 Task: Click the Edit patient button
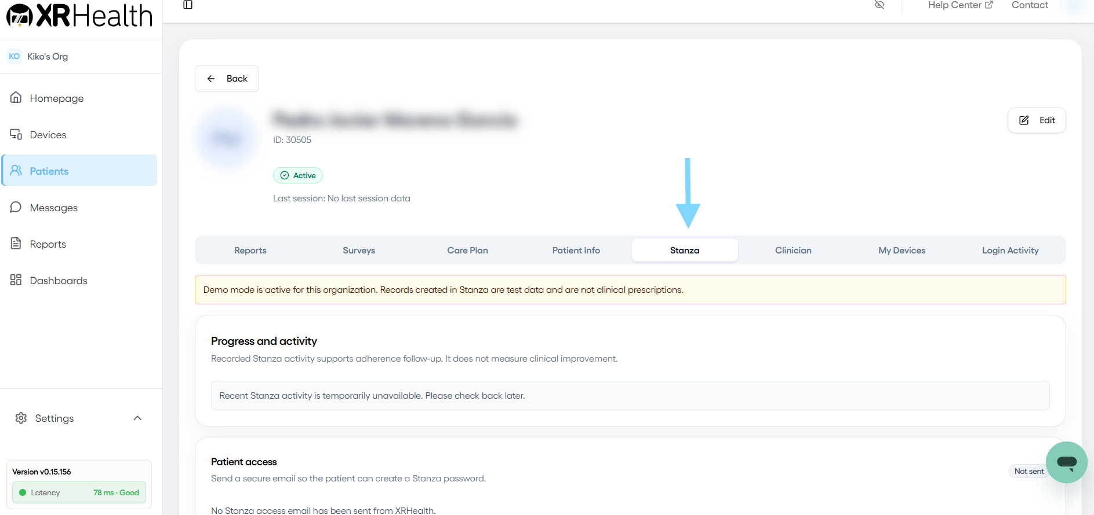[x=1037, y=120]
